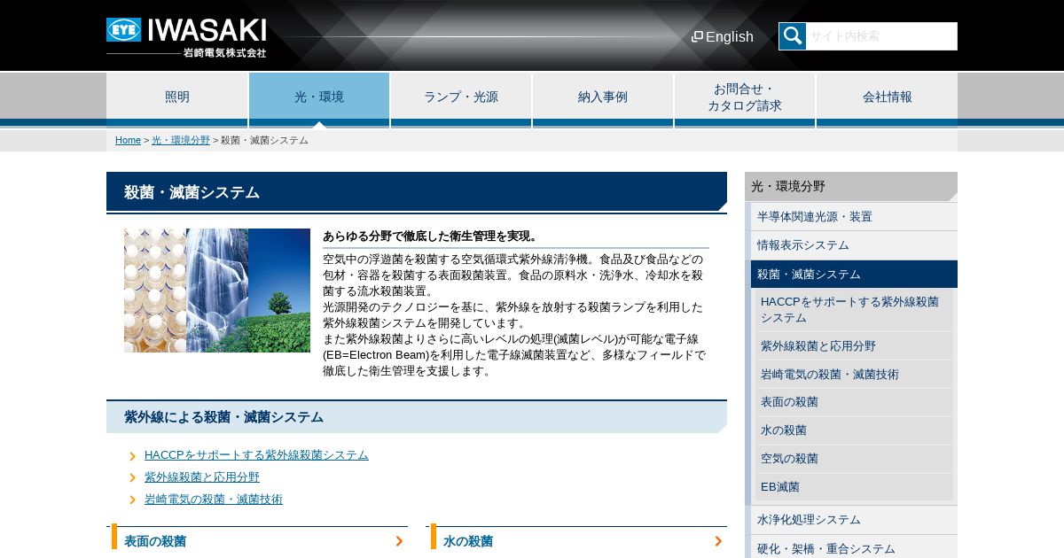This screenshot has height=558, width=1064.
Task: Click the waterfall and bottles banner image
Action: click(217, 291)
